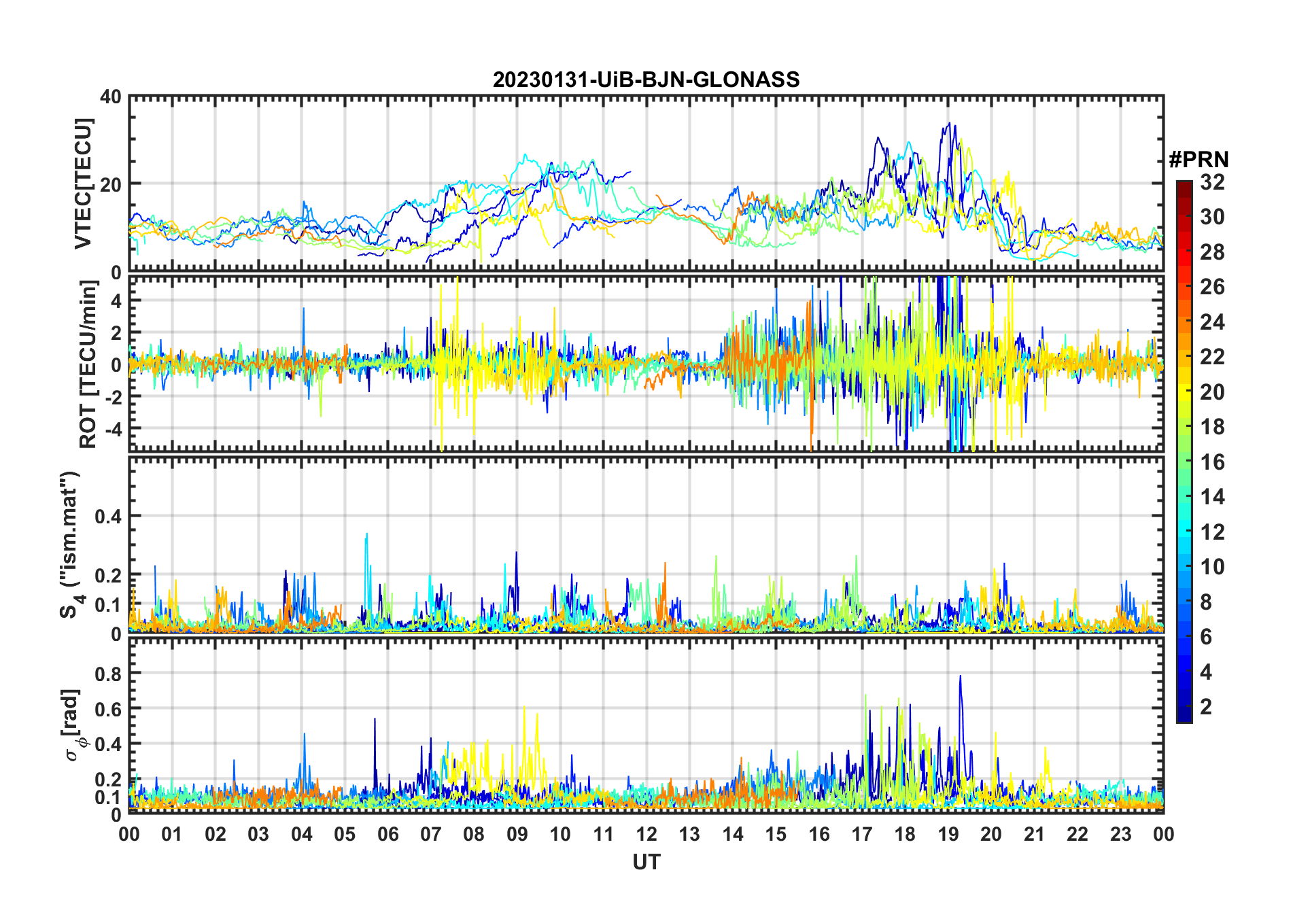The height and width of the screenshot is (904, 1293).
Task: Click the 0.8 tick on the σφ axis
Action: [108, 674]
